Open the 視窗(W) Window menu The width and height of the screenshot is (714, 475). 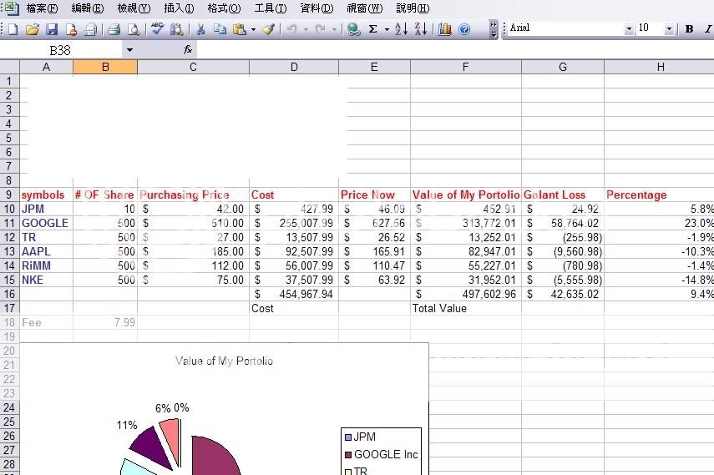[364, 8]
